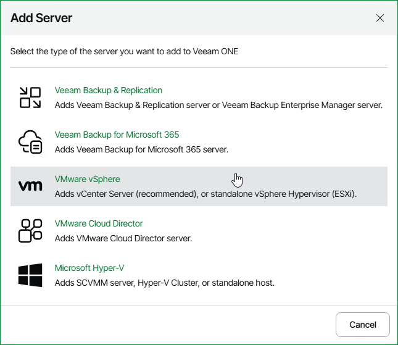Close the Add Server dialog with X

tap(380, 18)
